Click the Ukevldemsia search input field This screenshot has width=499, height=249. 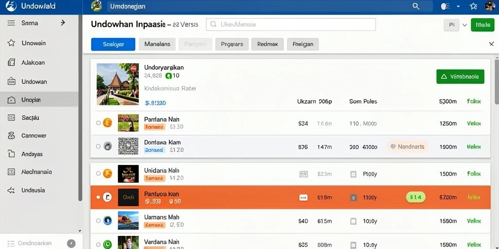[x=291, y=24]
